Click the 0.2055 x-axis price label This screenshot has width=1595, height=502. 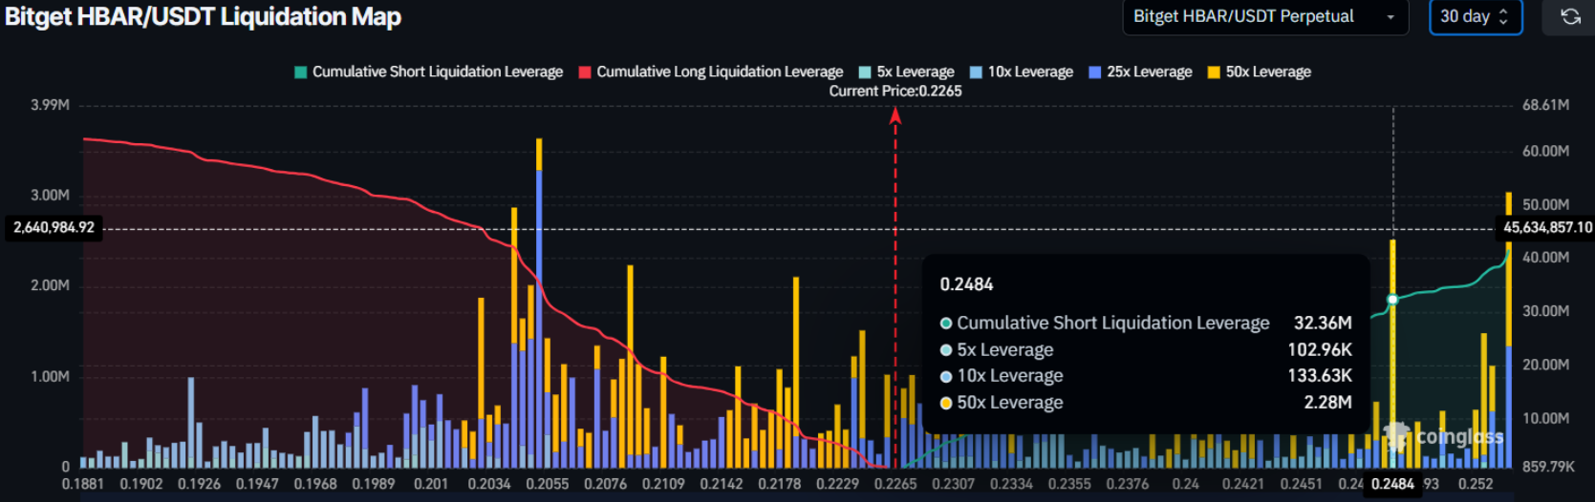[x=547, y=484]
